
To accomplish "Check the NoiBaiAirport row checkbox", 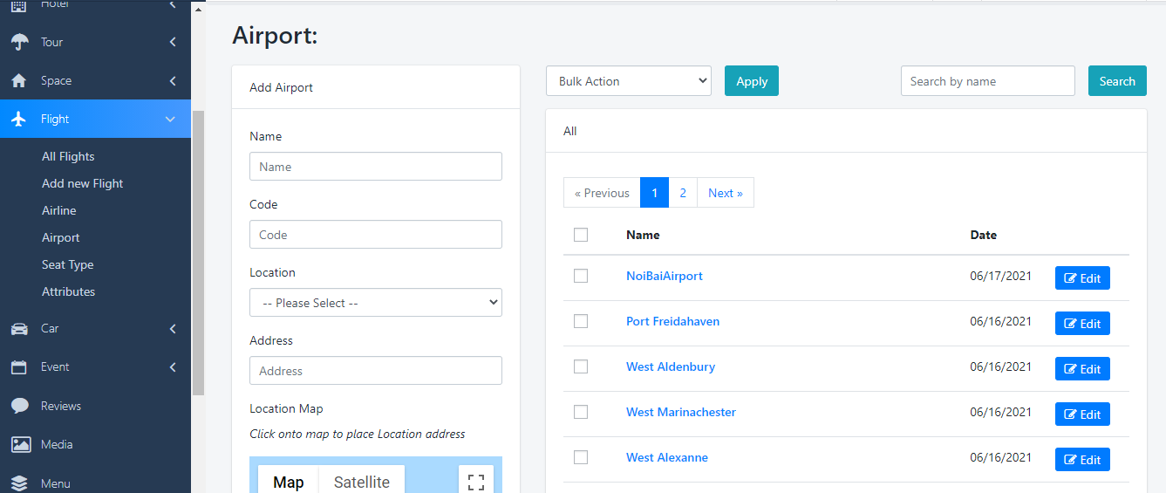I will [x=581, y=276].
